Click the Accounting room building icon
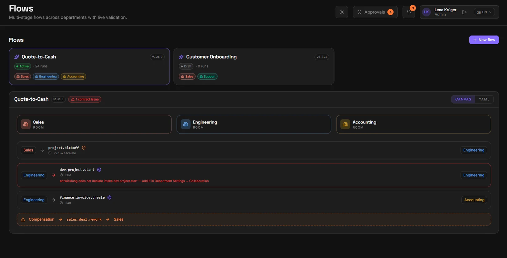507x258 pixels. click(x=345, y=124)
